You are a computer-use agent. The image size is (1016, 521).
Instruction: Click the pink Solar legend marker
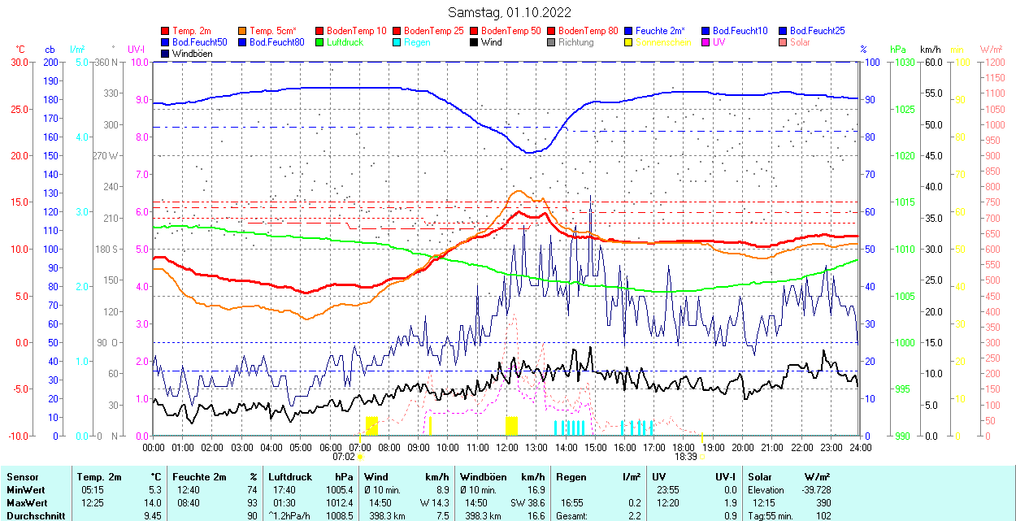pos(782,42)
